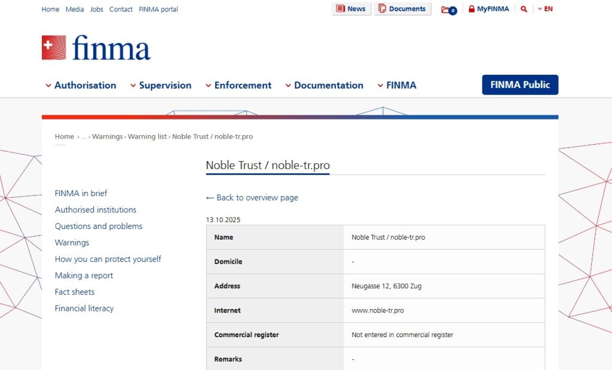The image size is (612, 370).
Task: Open the Jobs link in header
Action: click(x=97, y=10)
